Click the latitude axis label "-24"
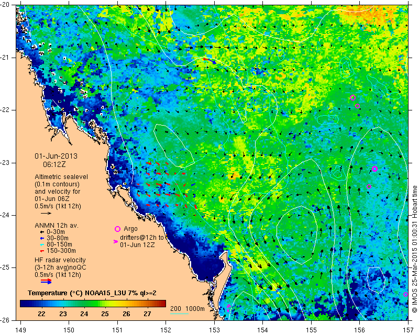The image size is (419, 335). point(5,215)
